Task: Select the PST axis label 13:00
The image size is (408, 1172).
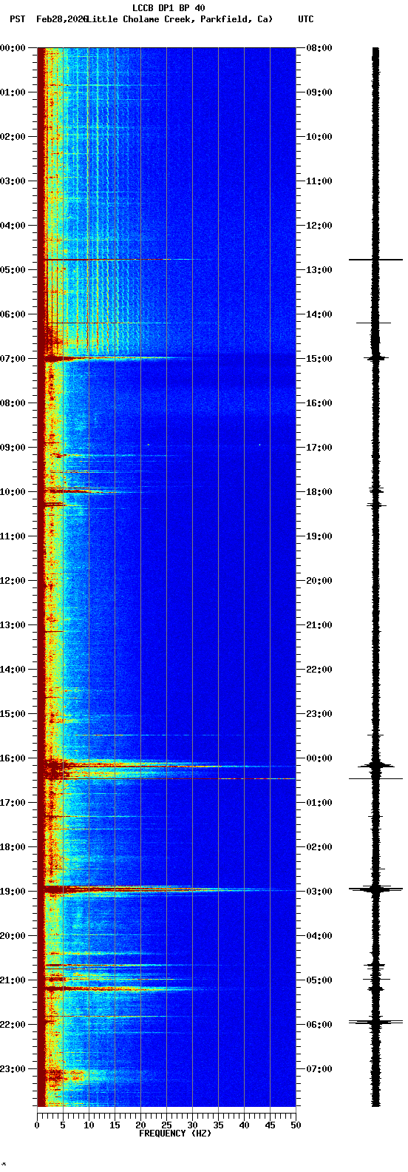Action: coord(12,625)
